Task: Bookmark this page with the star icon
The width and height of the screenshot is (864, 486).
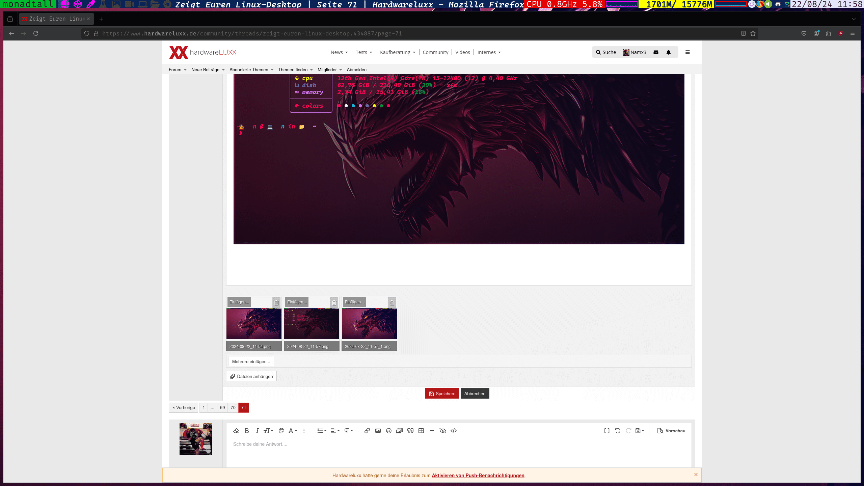Action: pos(753,33)
